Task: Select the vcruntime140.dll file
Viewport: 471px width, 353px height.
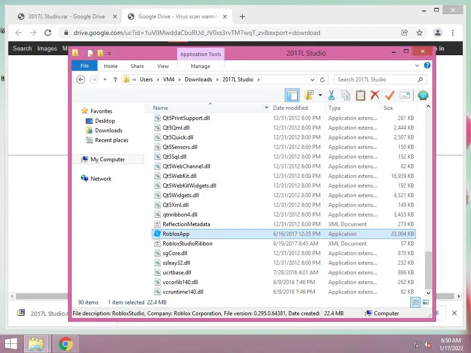Action: tap(284, 292)
